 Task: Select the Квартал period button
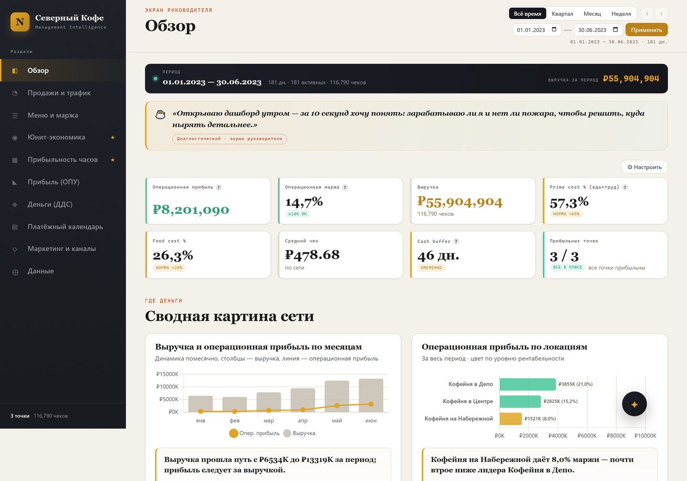pyautogui.click(x=562, y=14)
